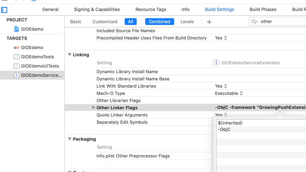Toggle the targets sidebar panel icon

pyautogui.click(x=4, y=10)
